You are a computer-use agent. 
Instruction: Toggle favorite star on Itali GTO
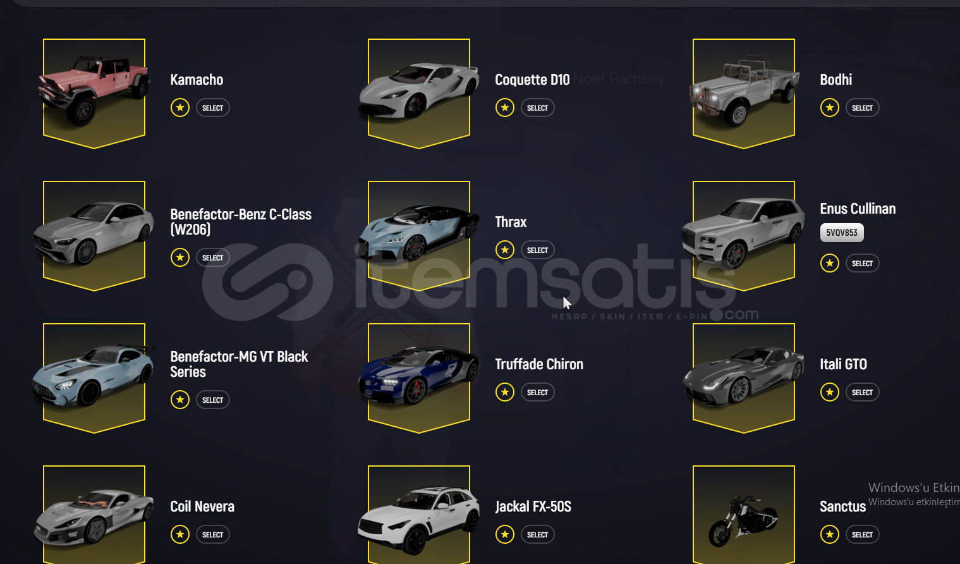(830, 392)
